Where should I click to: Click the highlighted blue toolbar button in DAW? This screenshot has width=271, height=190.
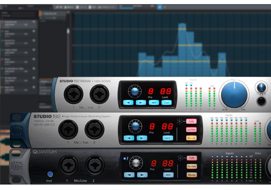pos(160,7)
